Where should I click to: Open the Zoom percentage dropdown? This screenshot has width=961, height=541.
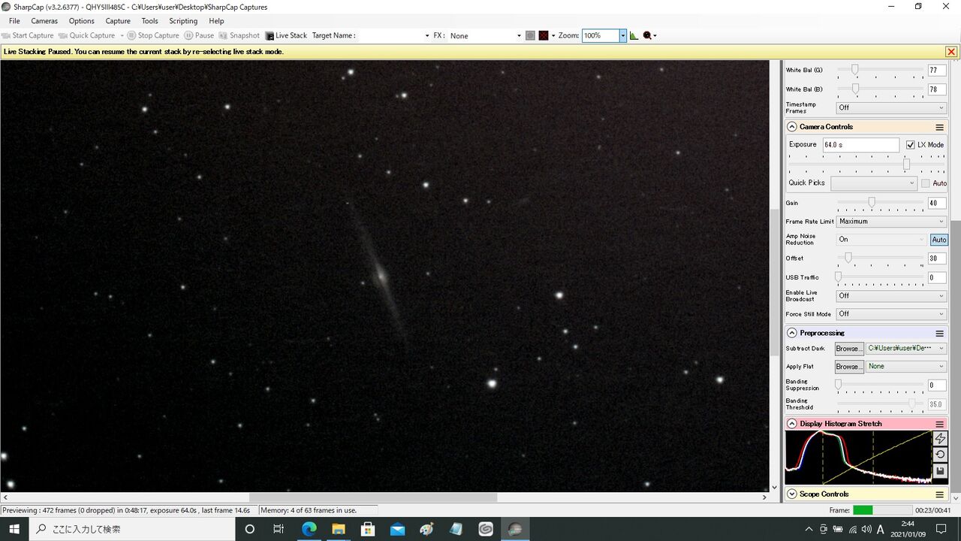point(622,35)
